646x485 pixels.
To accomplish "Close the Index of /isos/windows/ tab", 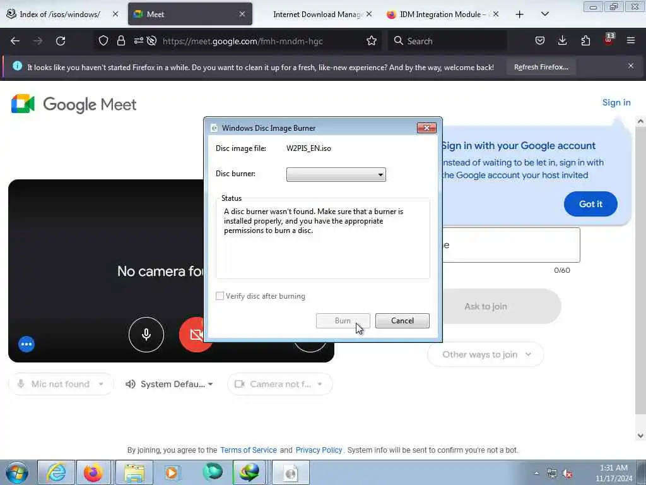I will (115, 14).
